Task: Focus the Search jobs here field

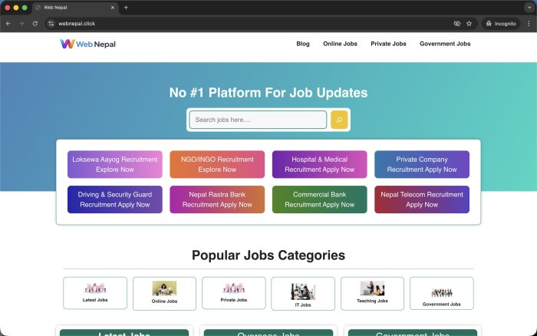Action: click(x=258, y=120)
